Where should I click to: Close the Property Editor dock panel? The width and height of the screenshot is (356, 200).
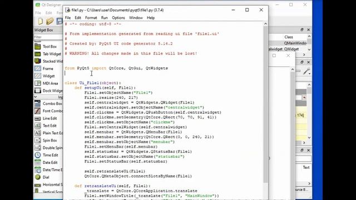click(x=308, y=62)
